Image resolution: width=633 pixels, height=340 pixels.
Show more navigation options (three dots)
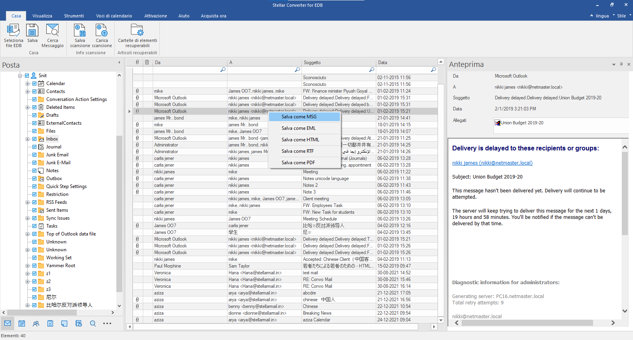(107, 323)
